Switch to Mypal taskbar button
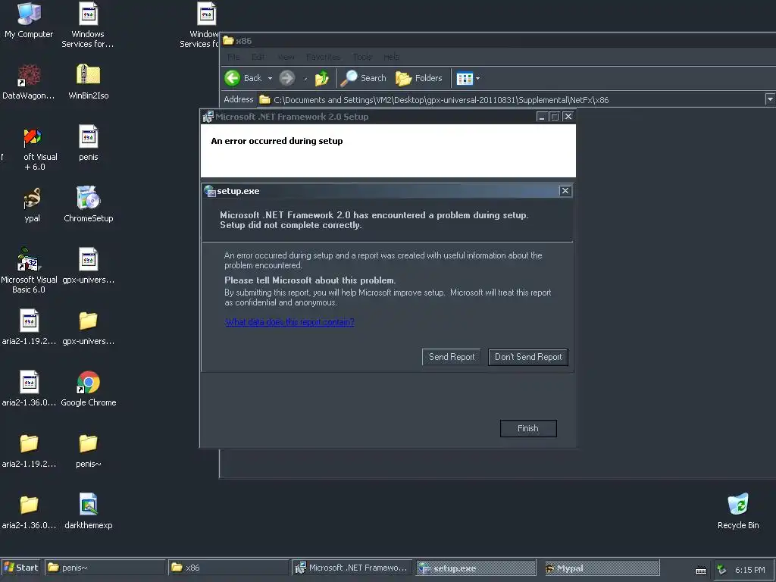The image size is (776, 582). click(x=600, y=568)
